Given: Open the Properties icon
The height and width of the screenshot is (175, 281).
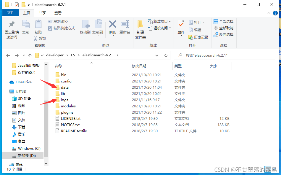Looking at the screenshot, I should click(181, 24).
